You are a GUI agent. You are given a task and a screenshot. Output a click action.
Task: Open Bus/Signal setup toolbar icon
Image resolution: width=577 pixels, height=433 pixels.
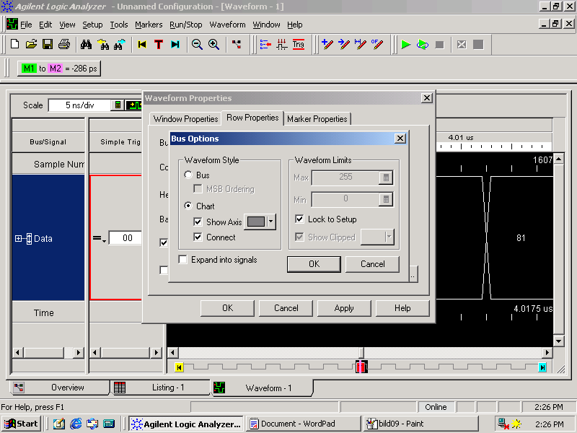click(x=265, y=45)
